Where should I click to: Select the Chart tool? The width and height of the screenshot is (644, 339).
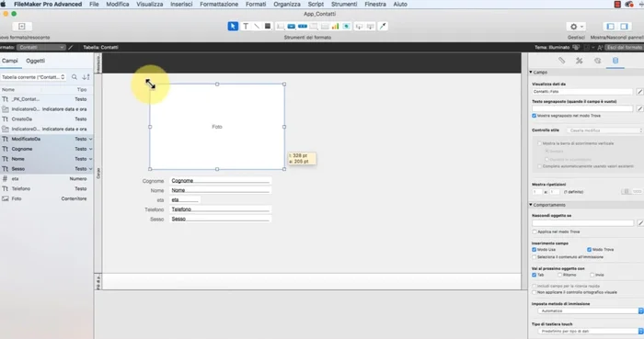pos(335,27)
